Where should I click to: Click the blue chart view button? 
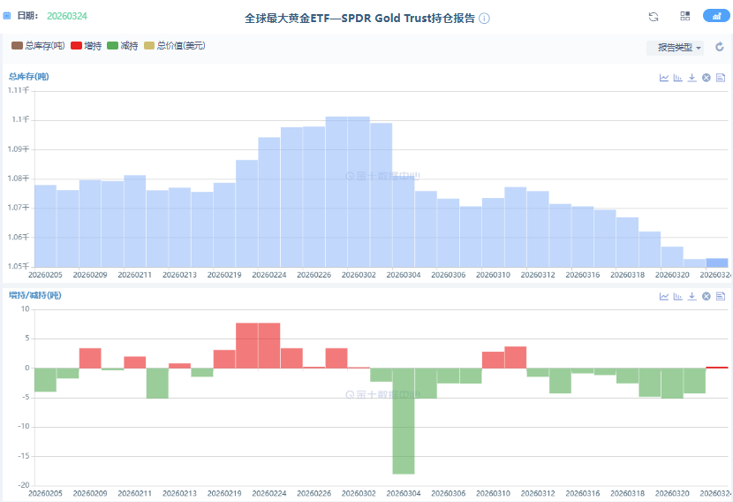[x=714, y=17]
